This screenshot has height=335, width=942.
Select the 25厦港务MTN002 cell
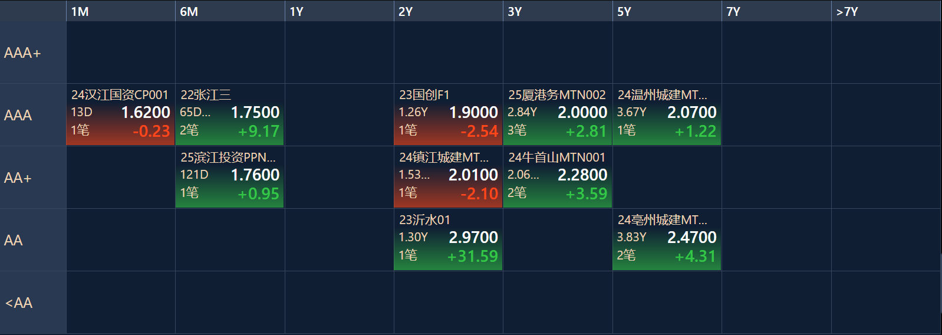point(558,114)
